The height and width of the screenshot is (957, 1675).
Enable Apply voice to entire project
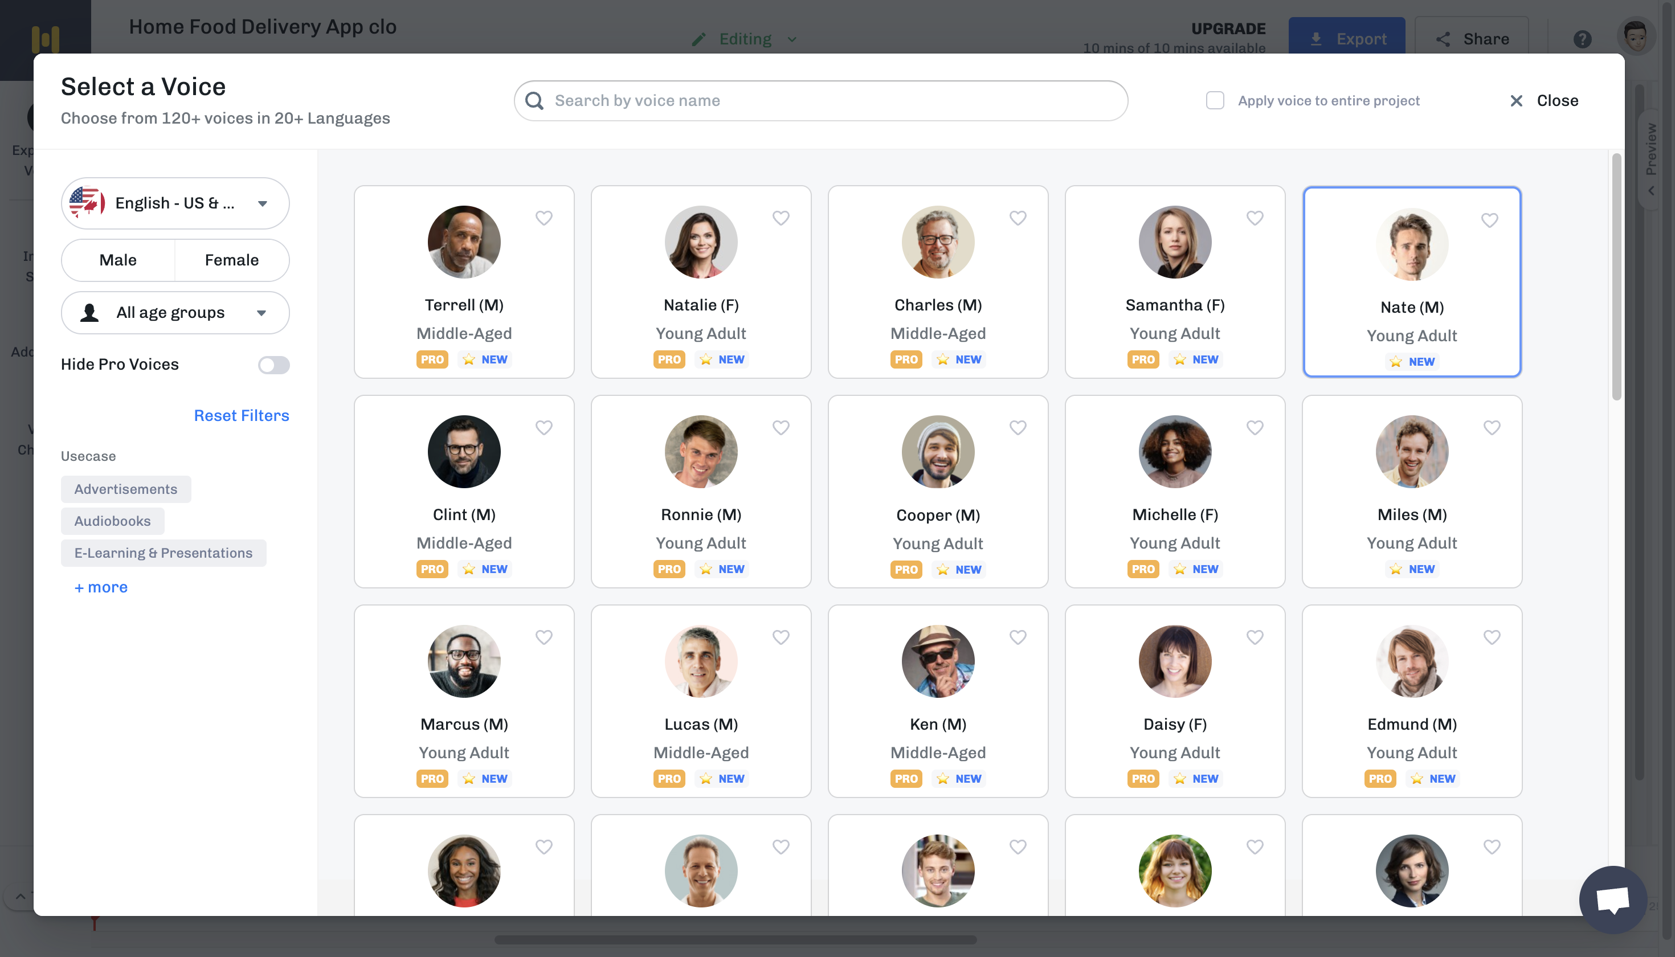pyautogui.click(x=1216, y=101)
